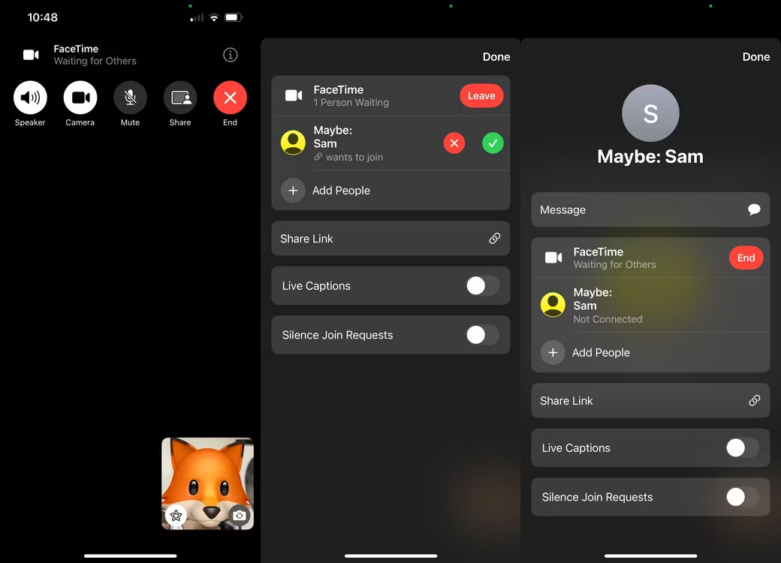Toggle Live Captions in the right panel
The width and height of the screenshot is (781, 563).
[743, 448]
